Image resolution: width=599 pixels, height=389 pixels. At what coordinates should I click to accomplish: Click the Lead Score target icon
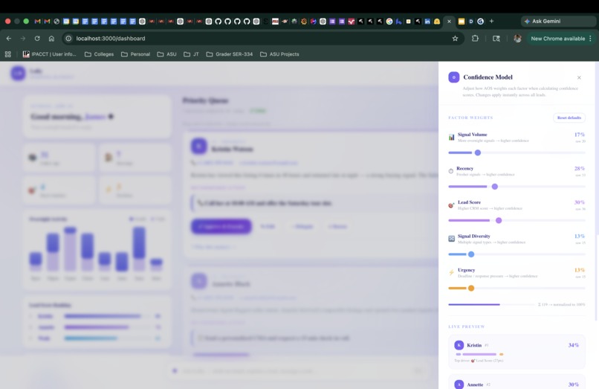451,205
